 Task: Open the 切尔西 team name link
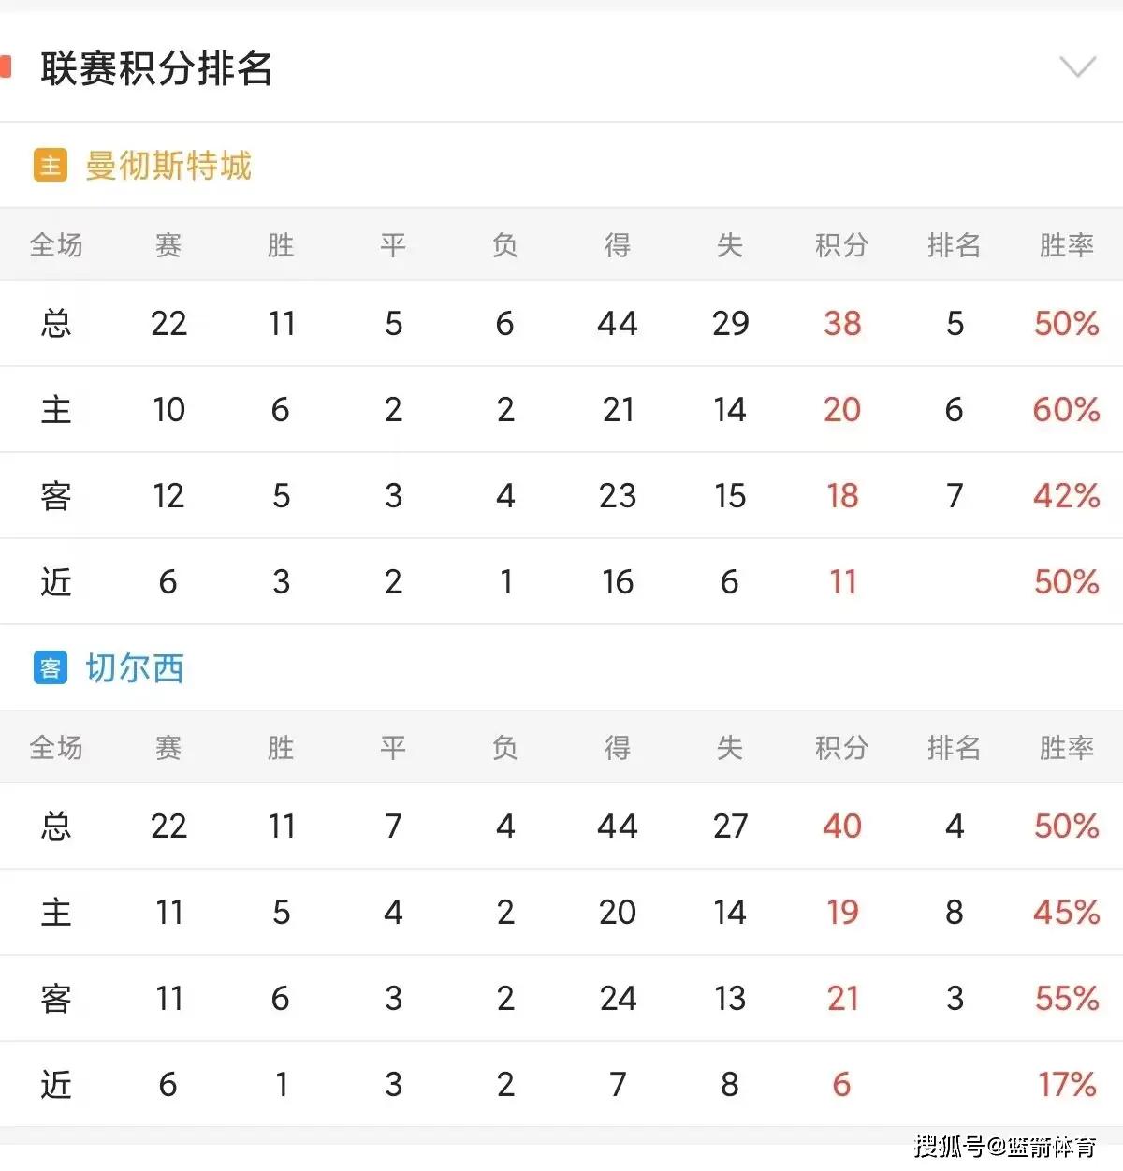click(x=135, y=668)
